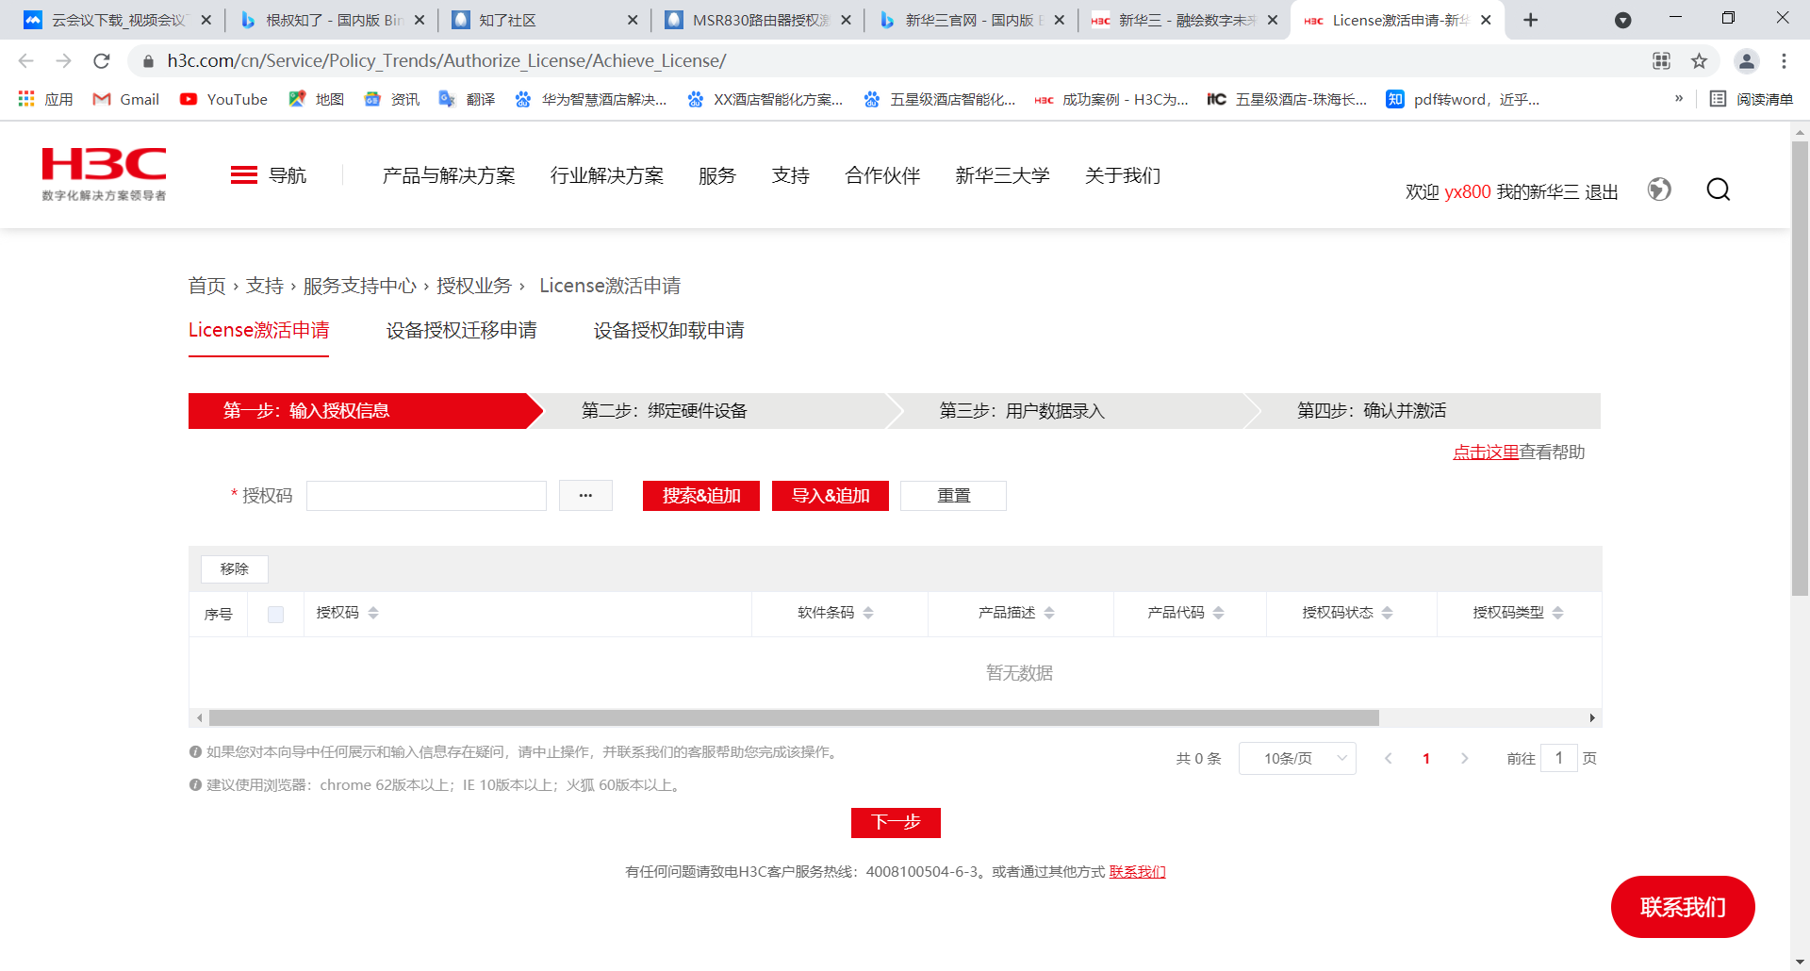Viewport: 1810px width, 971px height.
Task: Open the 10条/页 page size dropdown
Action: click(1297, 759)
